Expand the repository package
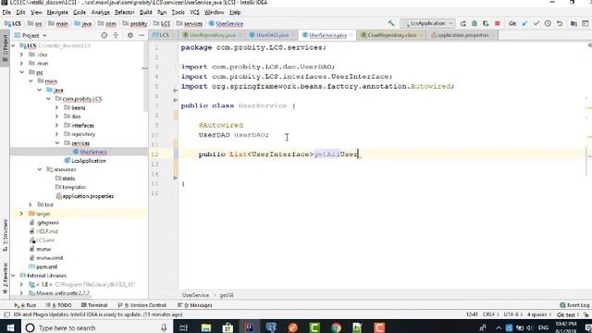The height and width of the screenshot is (333, 592). pyautogui.click(x=57, y=134)
